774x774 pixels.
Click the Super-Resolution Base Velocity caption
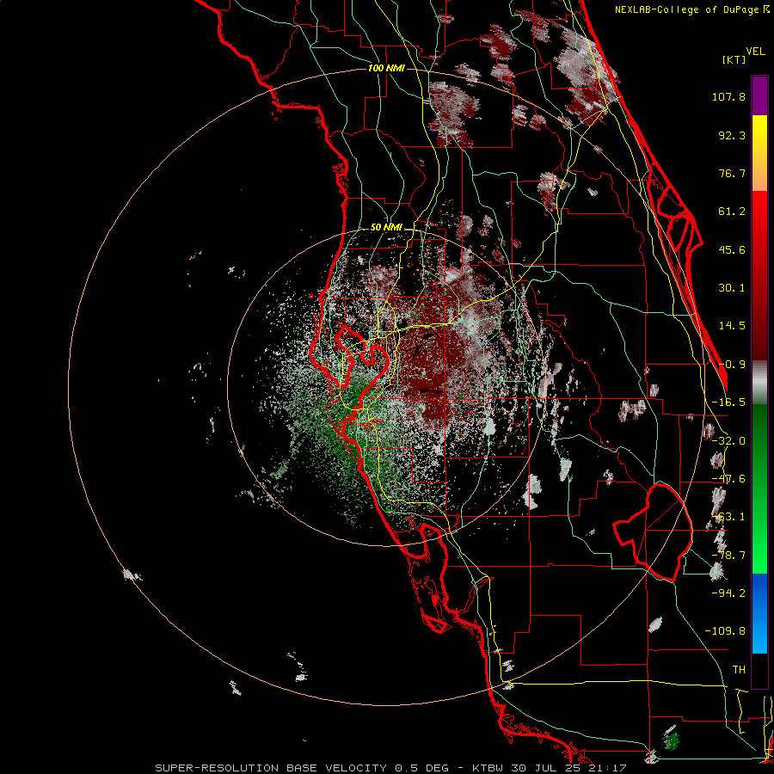(390, 768)
